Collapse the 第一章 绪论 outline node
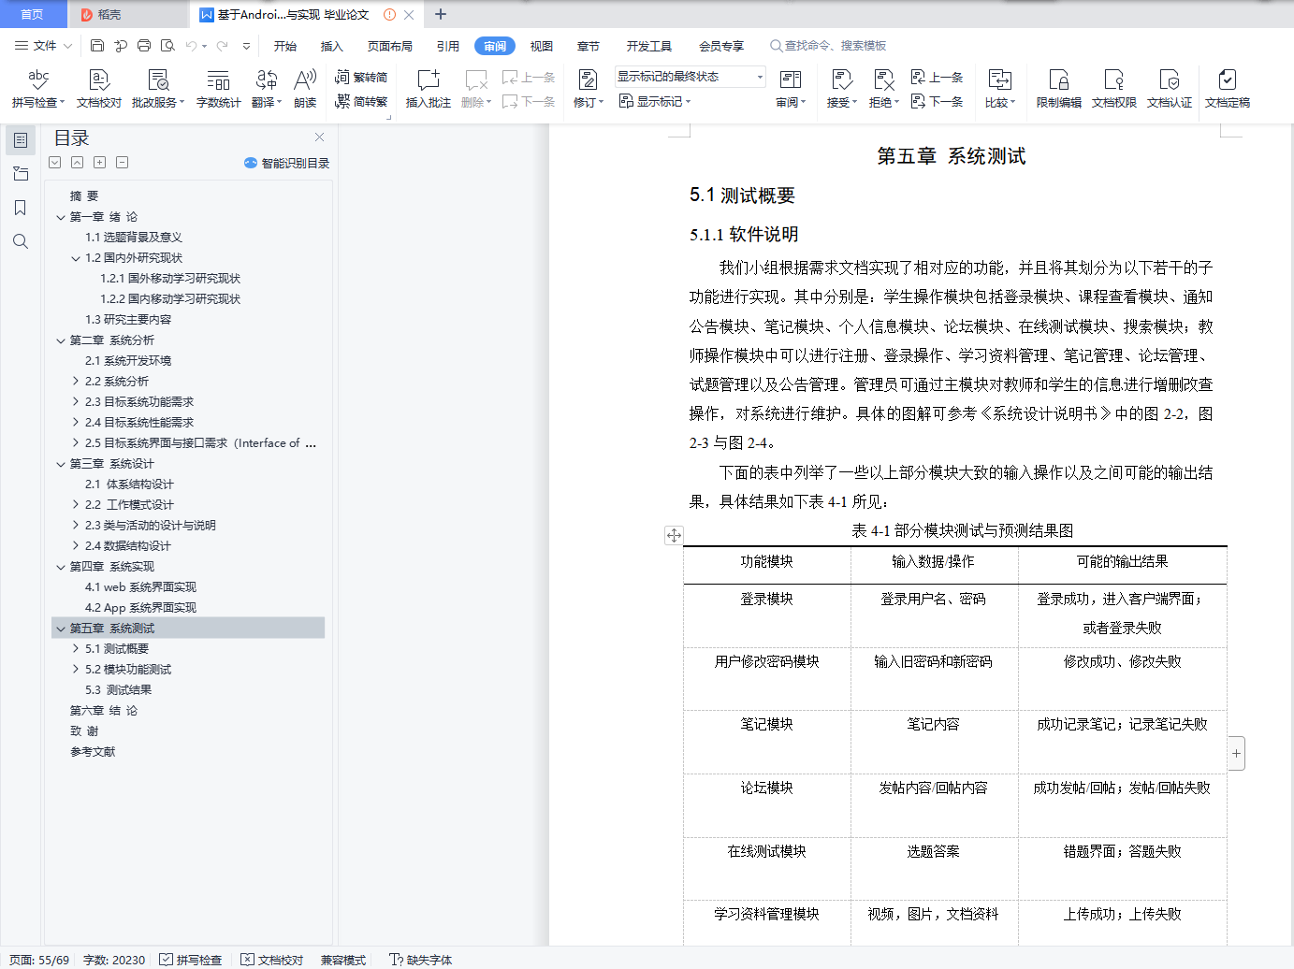 [61, 217]
